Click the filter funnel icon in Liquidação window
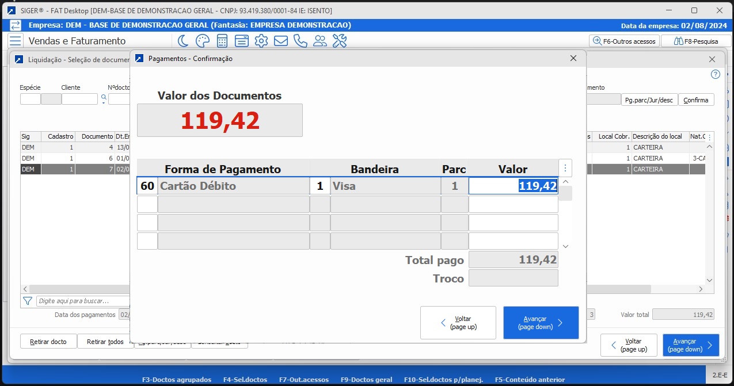The width and height of the screenshot is (734, 386). click(27, 301)
